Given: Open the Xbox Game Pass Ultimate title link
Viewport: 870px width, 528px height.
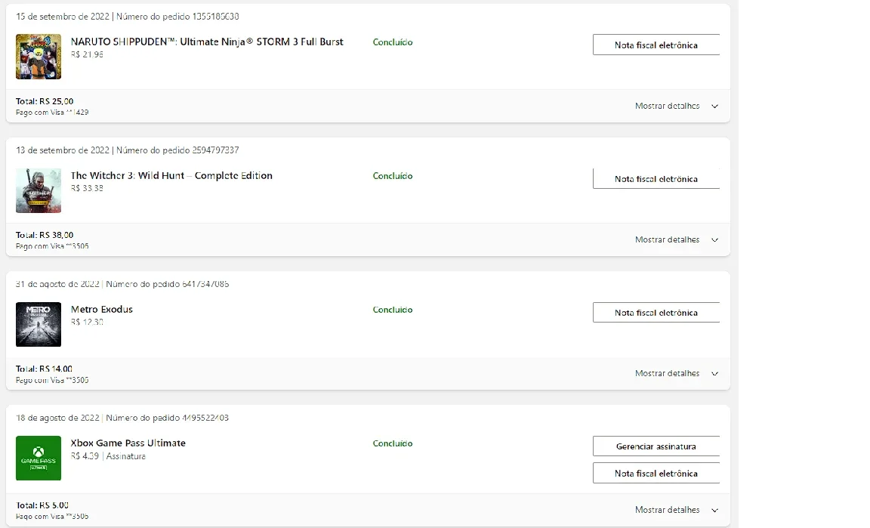Looking at the screenshot, I should click(x=128, y=443).
